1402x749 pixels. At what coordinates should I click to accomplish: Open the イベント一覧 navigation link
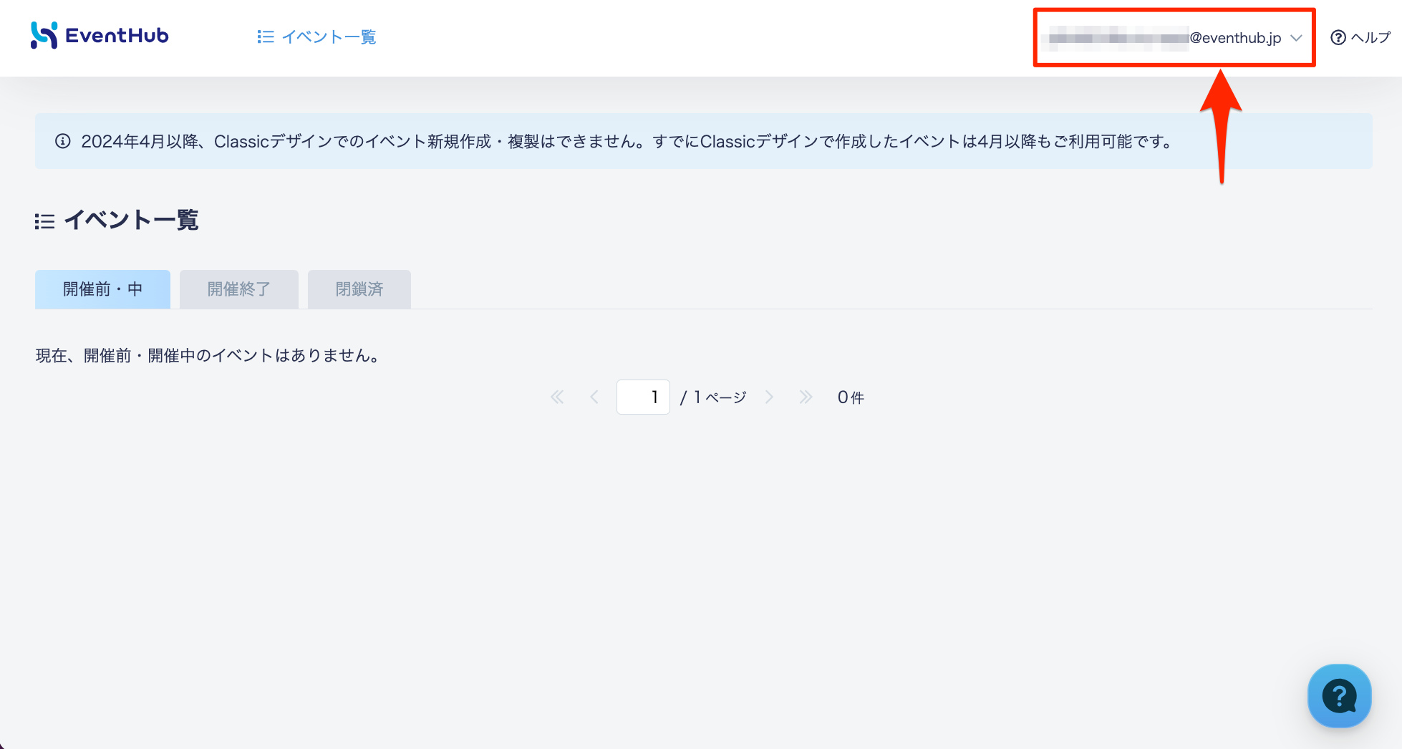click(x=316, y=37)
